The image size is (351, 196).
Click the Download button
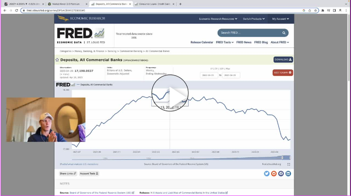click(x=283, y=60)
